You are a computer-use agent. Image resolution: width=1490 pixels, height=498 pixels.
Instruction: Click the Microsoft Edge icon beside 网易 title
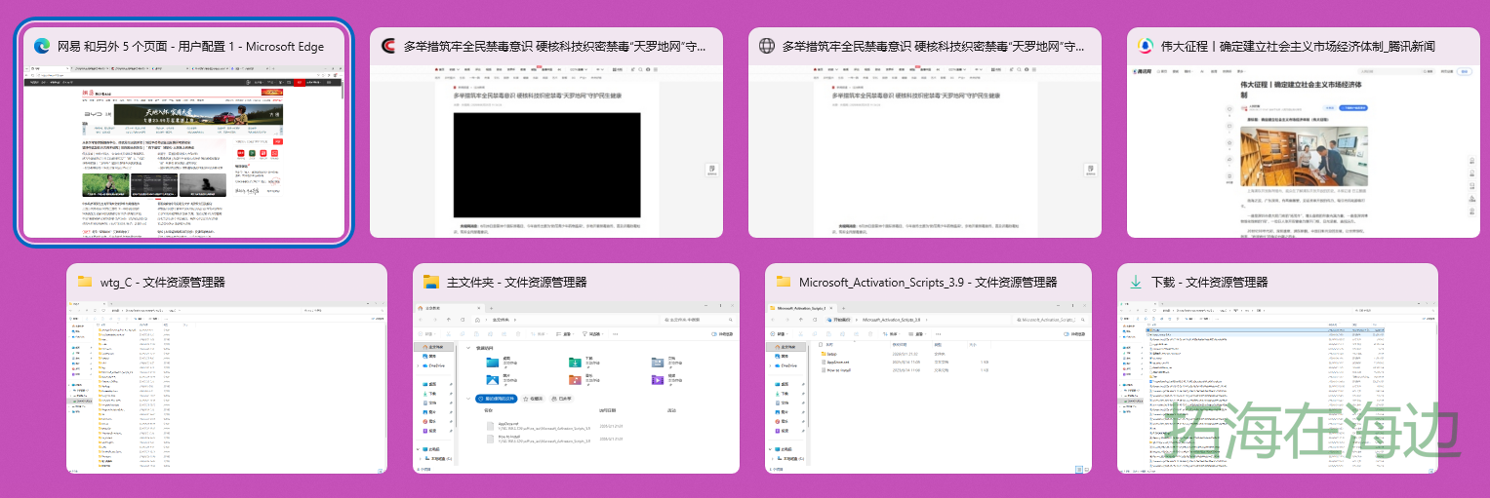42,46
